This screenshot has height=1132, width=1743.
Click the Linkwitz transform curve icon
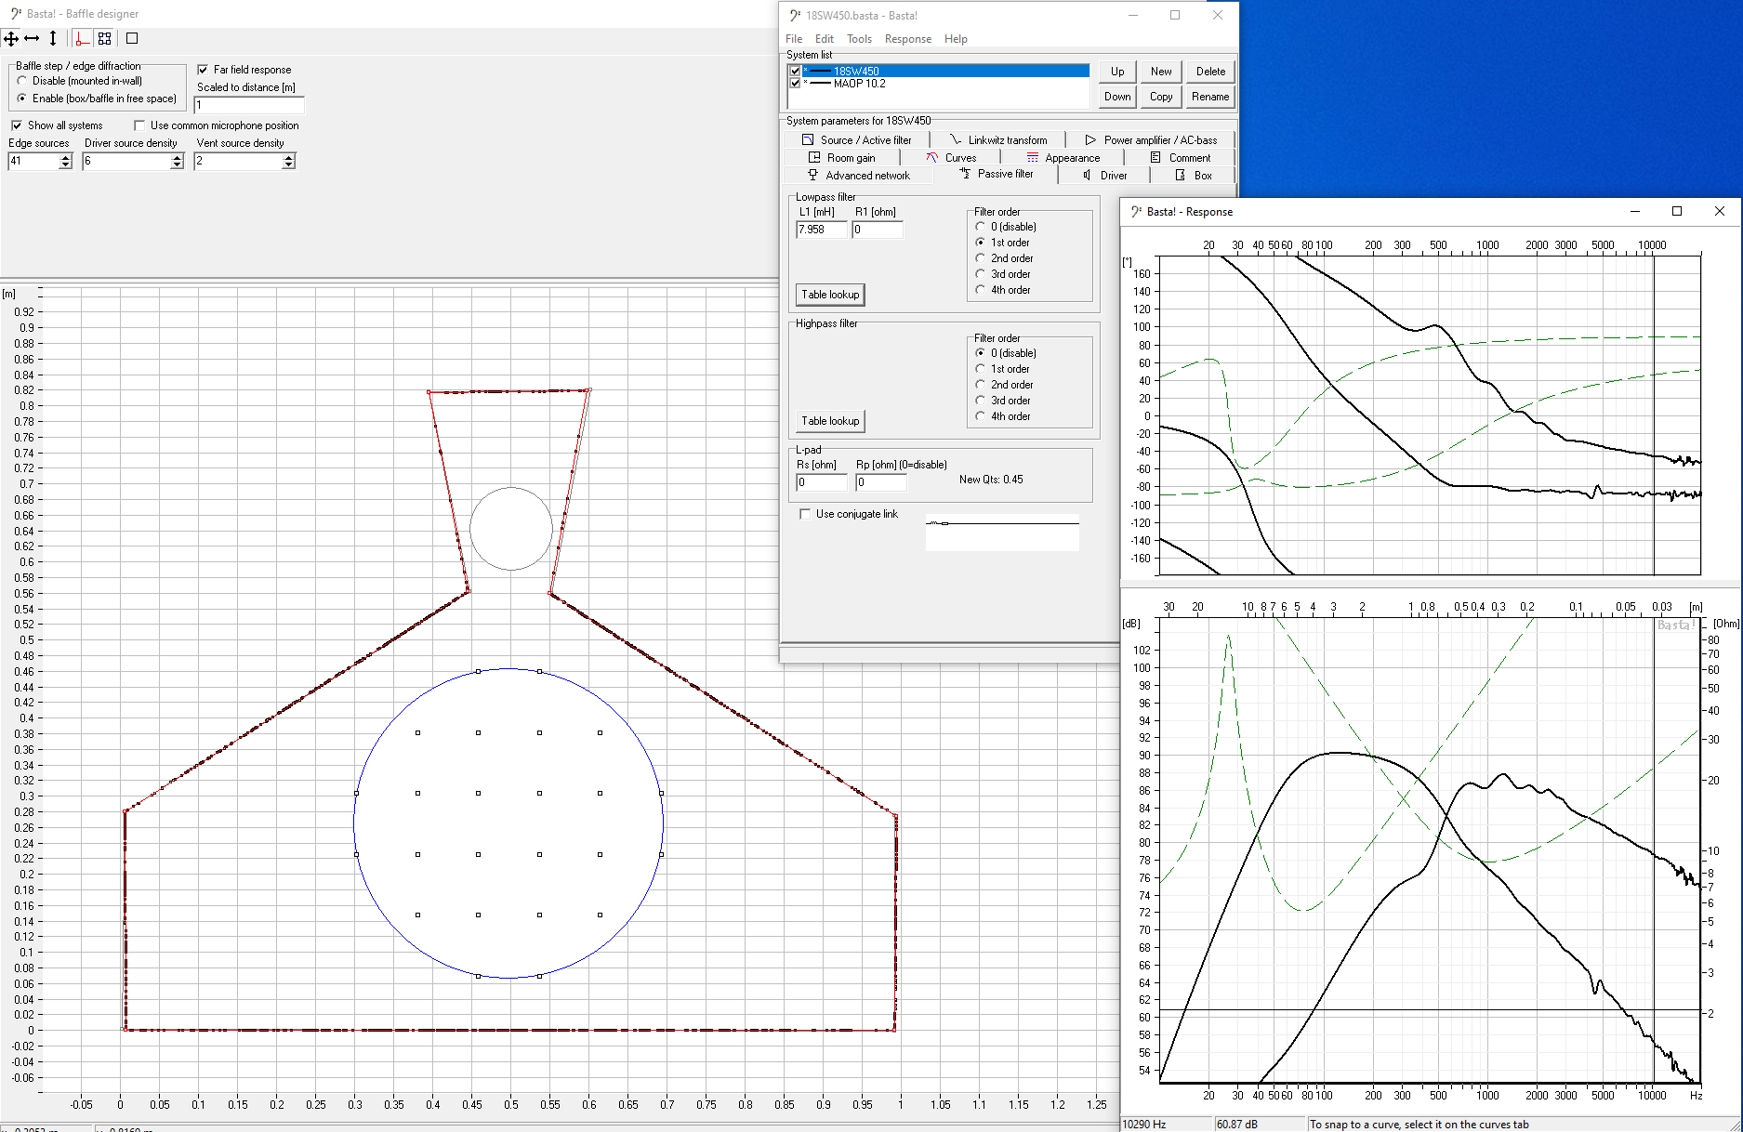956,140
